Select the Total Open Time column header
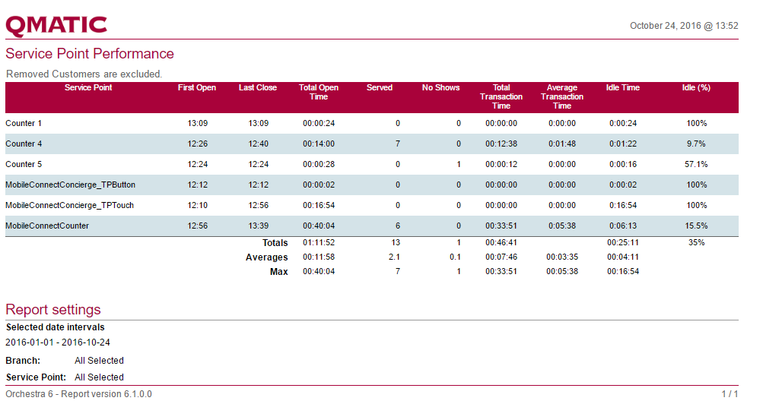The width and height of the screenshot is (763, 404). [x=319, y=93]
